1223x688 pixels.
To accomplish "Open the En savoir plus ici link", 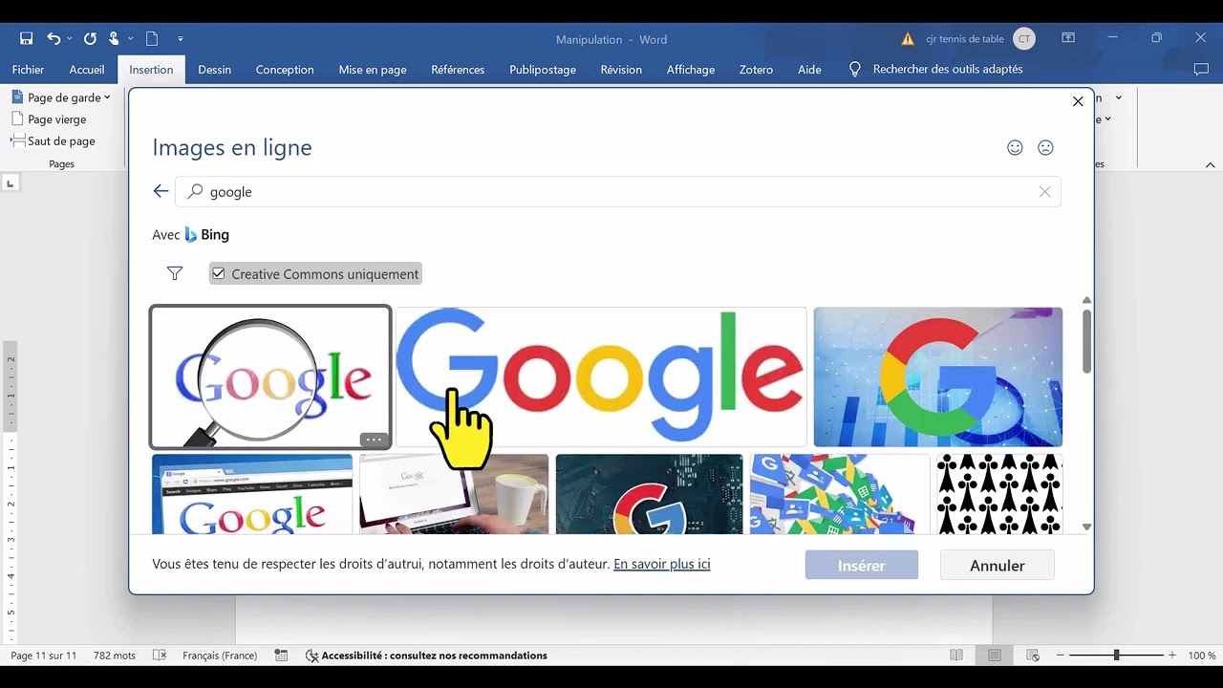I will click(662, 564).
